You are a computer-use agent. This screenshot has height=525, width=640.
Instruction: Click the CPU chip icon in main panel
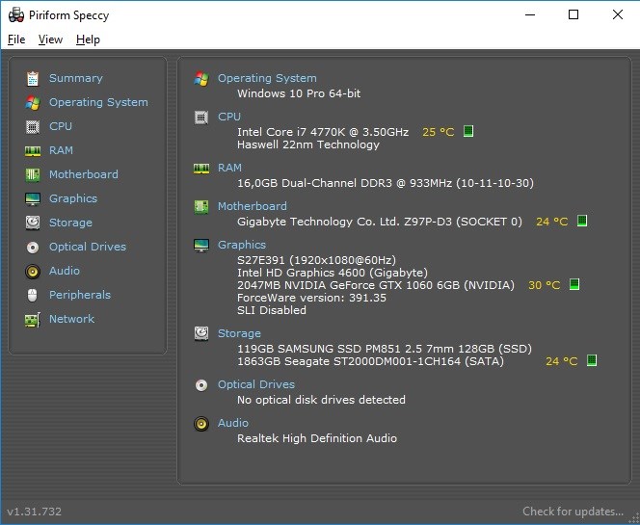(201, 118)
